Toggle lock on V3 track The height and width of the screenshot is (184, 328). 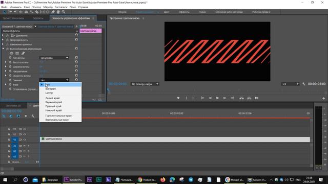(x=9, y=129)
